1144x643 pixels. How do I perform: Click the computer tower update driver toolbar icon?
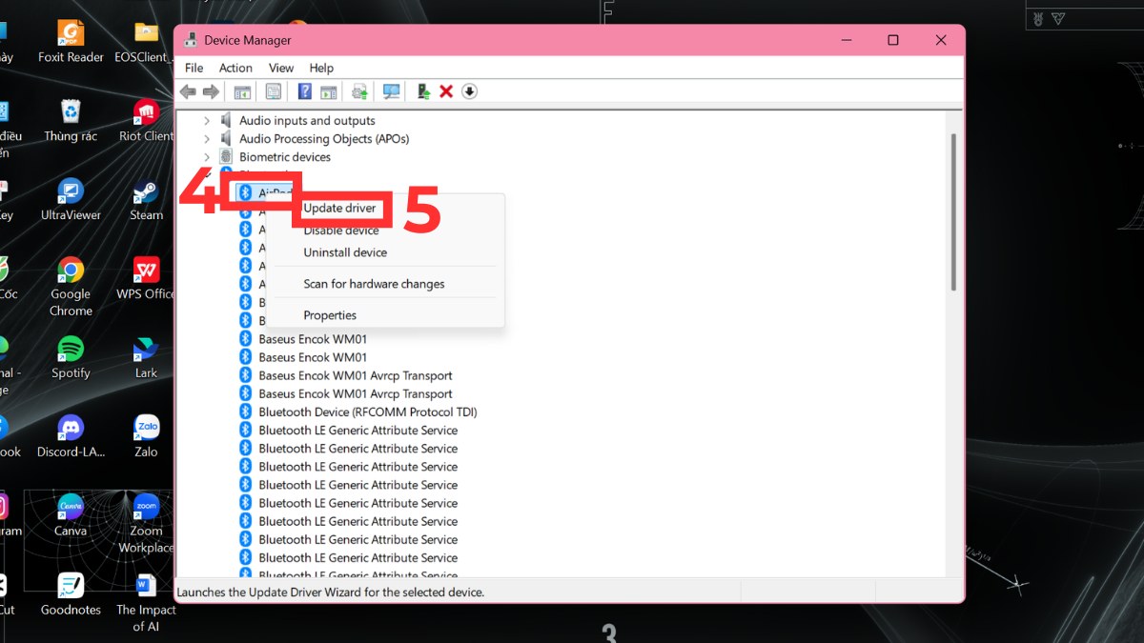click(423, 91)
